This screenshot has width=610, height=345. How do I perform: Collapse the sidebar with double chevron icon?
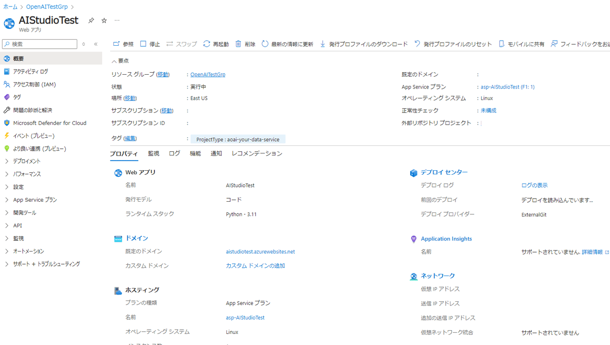[x=96, y=44]
